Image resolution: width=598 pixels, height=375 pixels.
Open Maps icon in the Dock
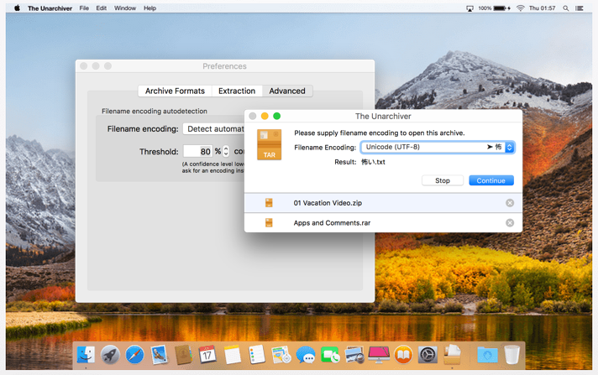[x=281, y=355]
